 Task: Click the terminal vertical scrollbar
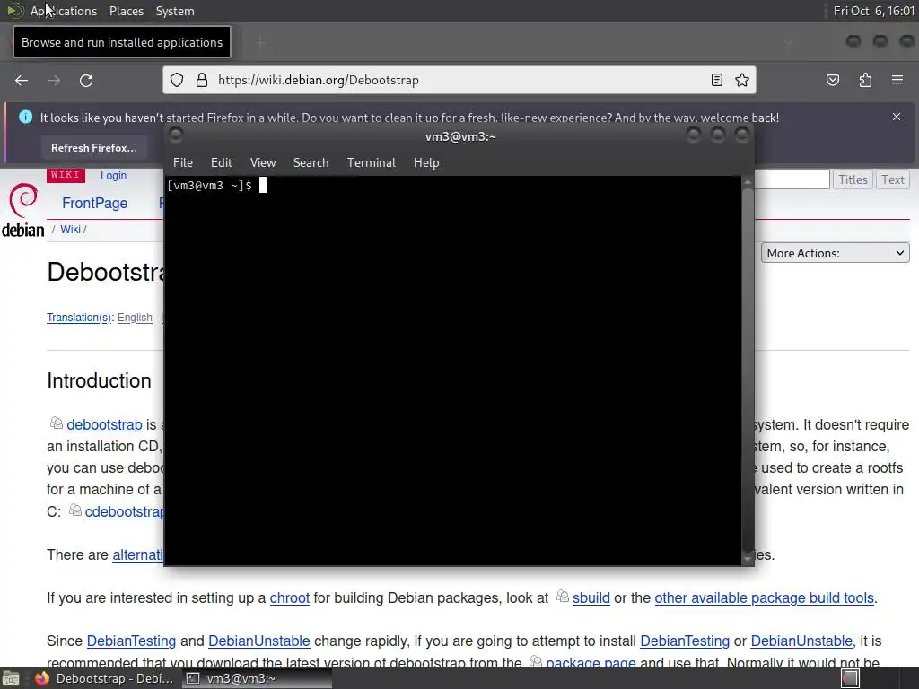748,369
